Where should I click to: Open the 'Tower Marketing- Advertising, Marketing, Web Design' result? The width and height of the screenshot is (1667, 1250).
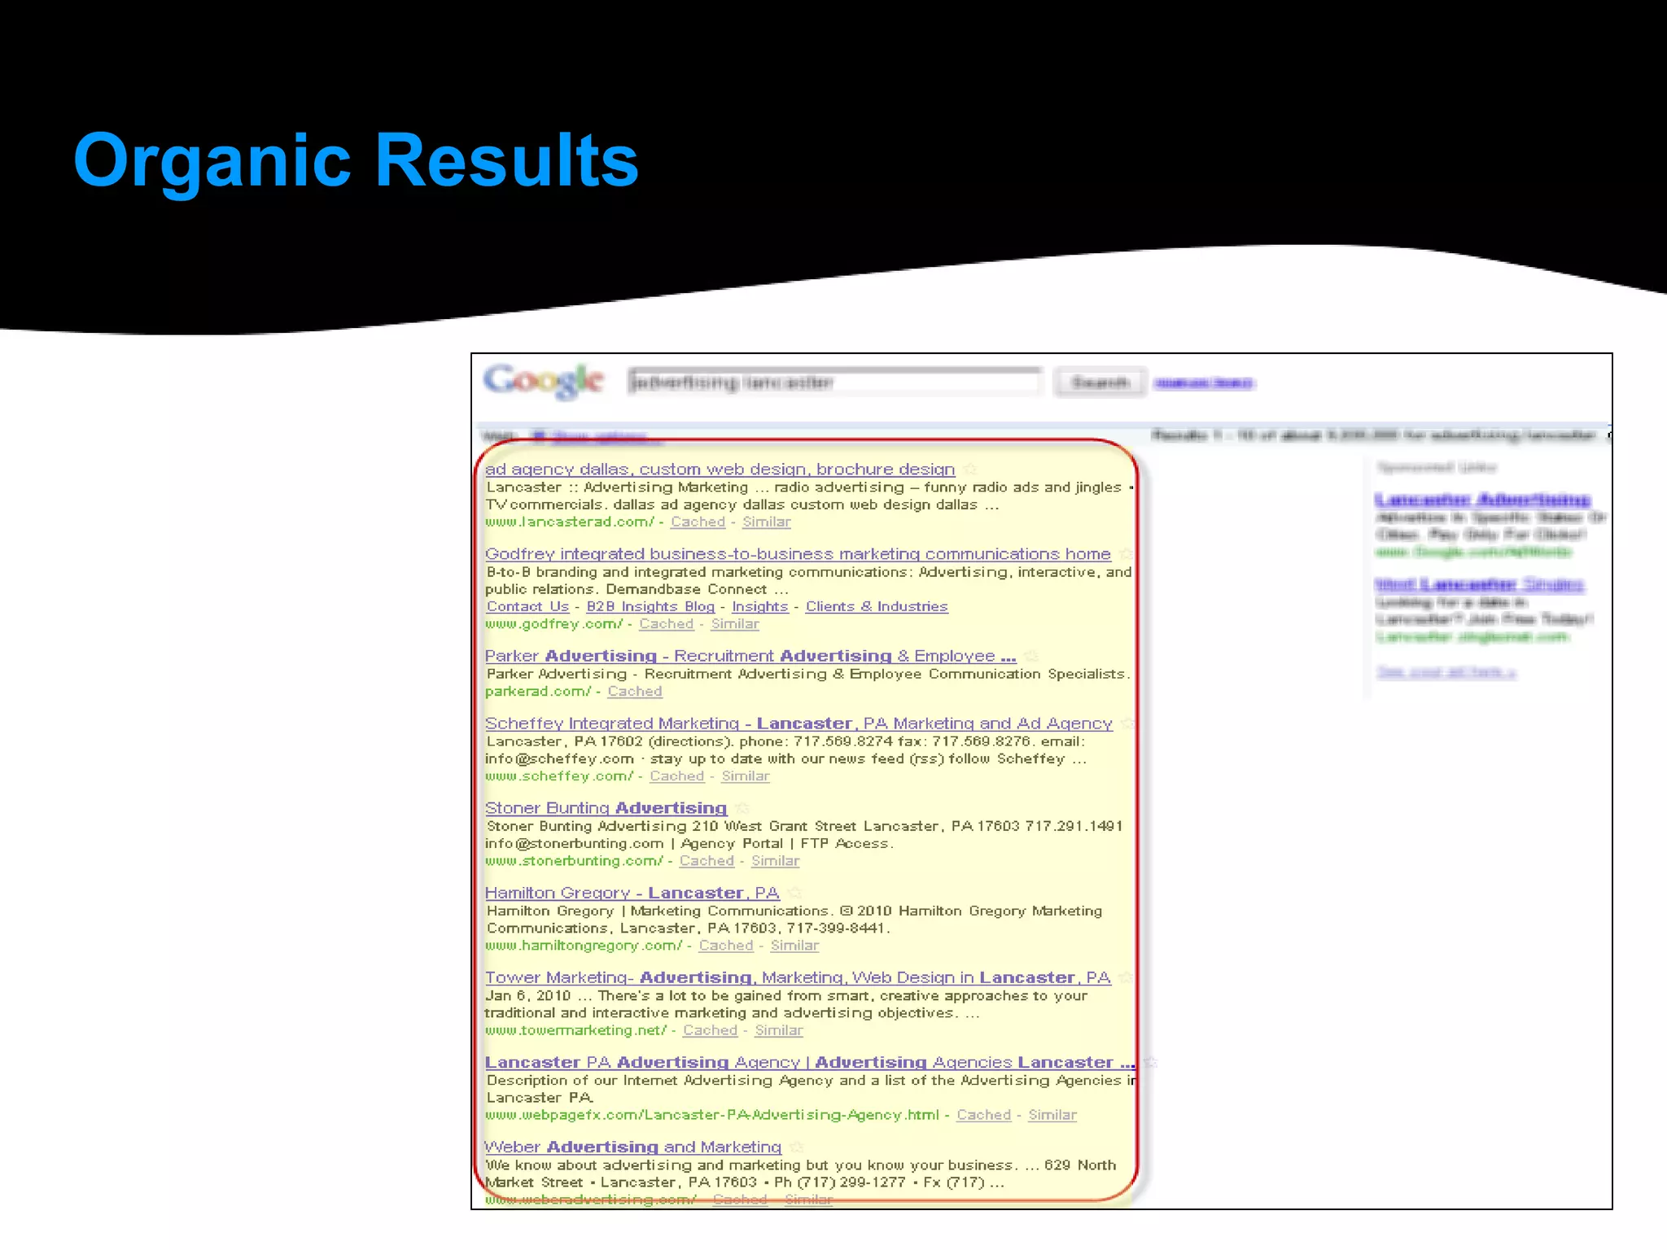click(798, 977)
